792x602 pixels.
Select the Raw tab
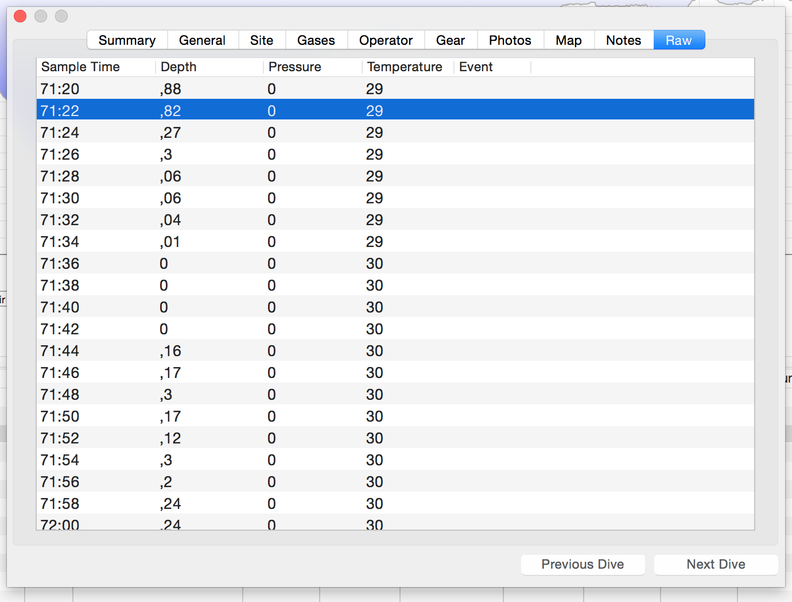coord(678,40)
